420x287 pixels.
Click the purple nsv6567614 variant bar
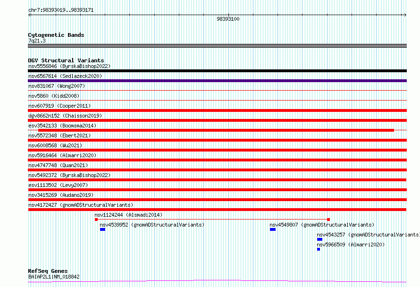pyautogui.click(x=217, y=81)
